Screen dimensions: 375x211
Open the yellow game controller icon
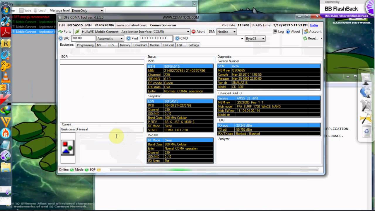pyautogui.click(x=6, y=66)
